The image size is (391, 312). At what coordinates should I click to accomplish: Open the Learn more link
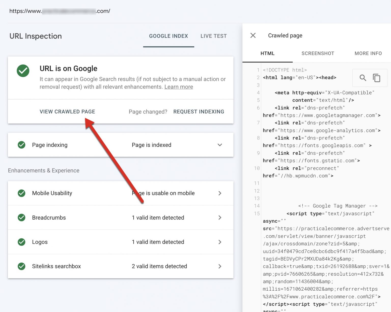(x=179, y=87)
